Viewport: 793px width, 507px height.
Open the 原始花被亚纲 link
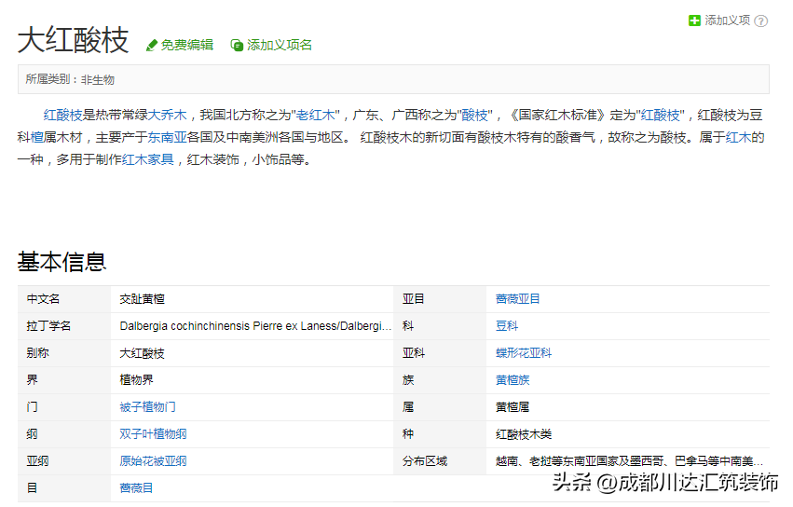click(x=153, y=461)
